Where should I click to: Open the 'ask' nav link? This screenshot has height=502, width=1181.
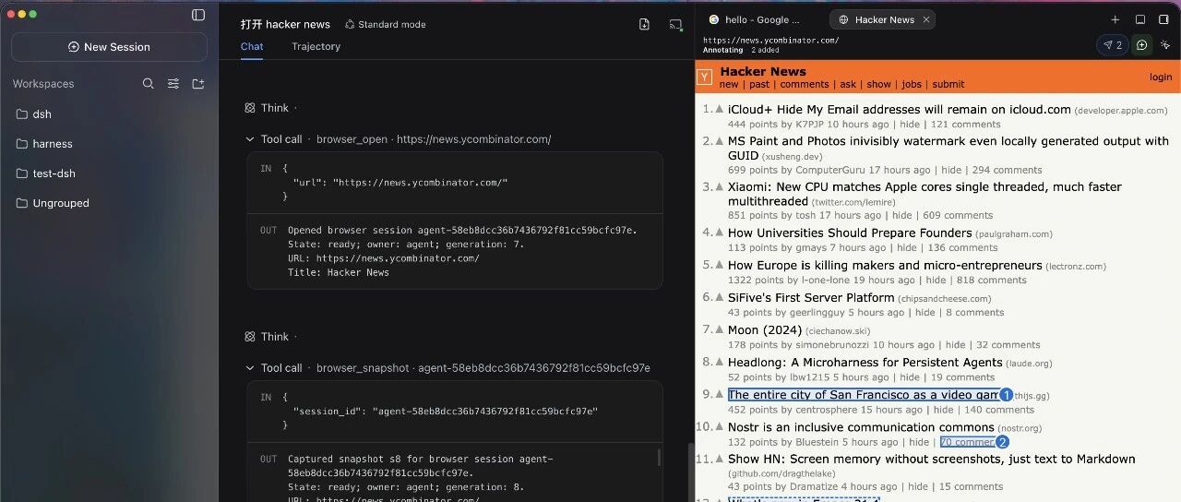(848, 84)
